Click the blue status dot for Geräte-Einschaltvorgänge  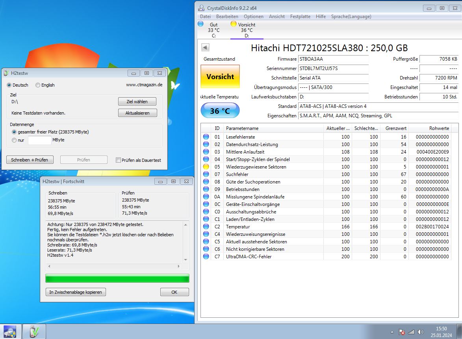point(206,204)
